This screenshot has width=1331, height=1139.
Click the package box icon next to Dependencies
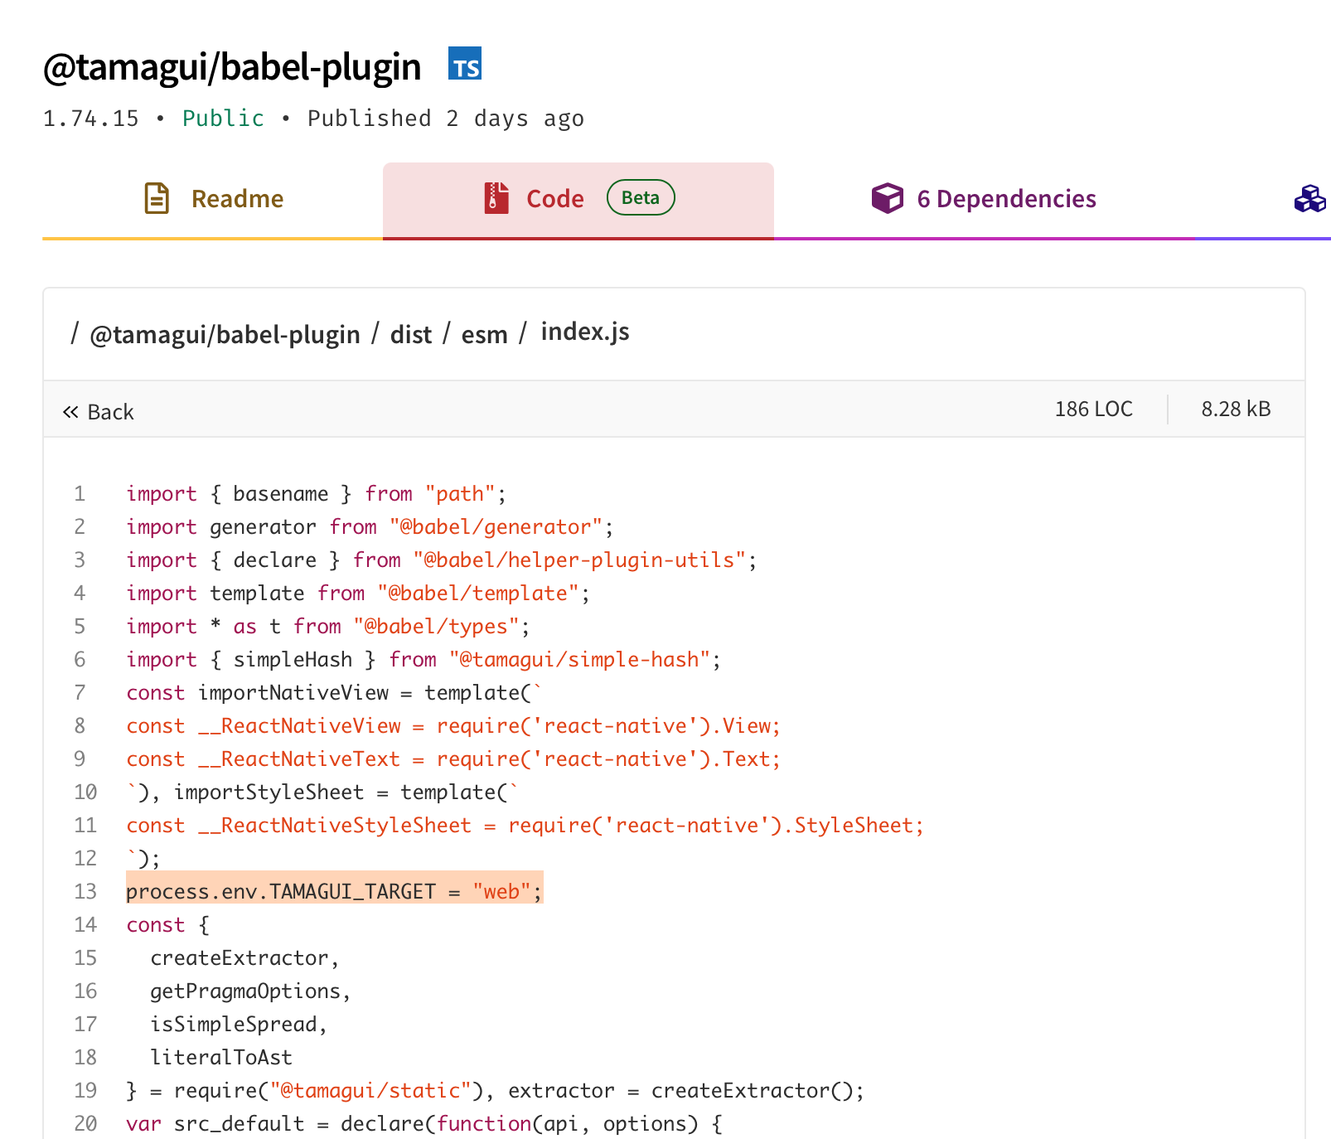click(887, 199)
